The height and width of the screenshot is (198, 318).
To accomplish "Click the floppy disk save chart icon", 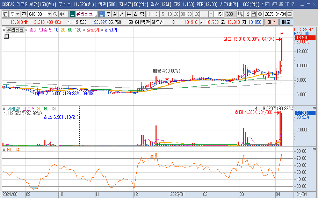I will pos(253,14).
